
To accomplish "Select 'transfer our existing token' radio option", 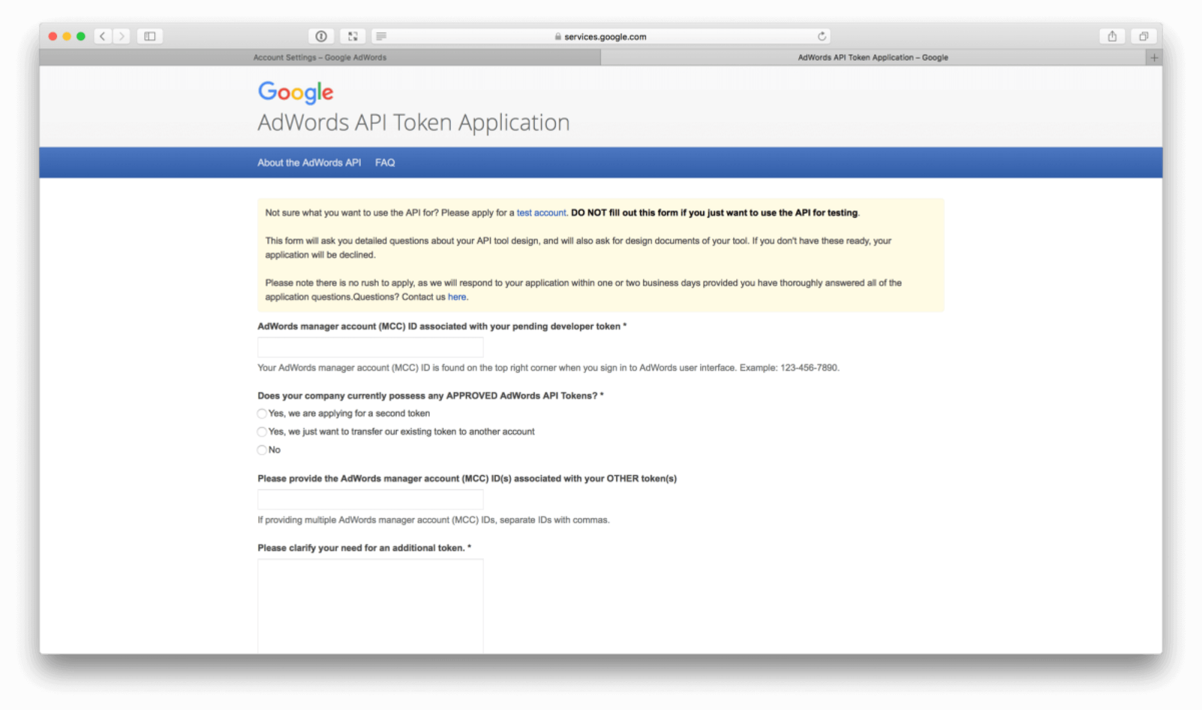I will (262, 432).
